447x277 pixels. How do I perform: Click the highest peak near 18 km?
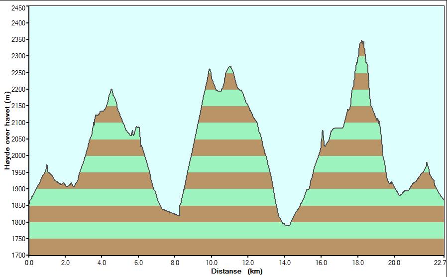click(362, 41)
